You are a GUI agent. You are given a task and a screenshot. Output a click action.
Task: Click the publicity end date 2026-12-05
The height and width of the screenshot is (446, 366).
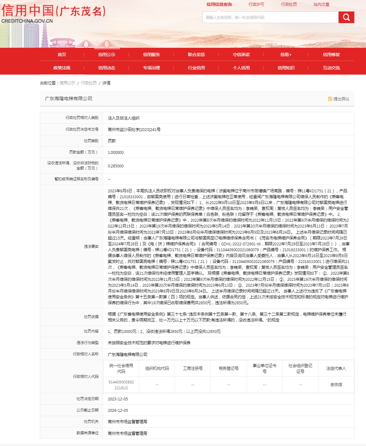pos(118,410)
